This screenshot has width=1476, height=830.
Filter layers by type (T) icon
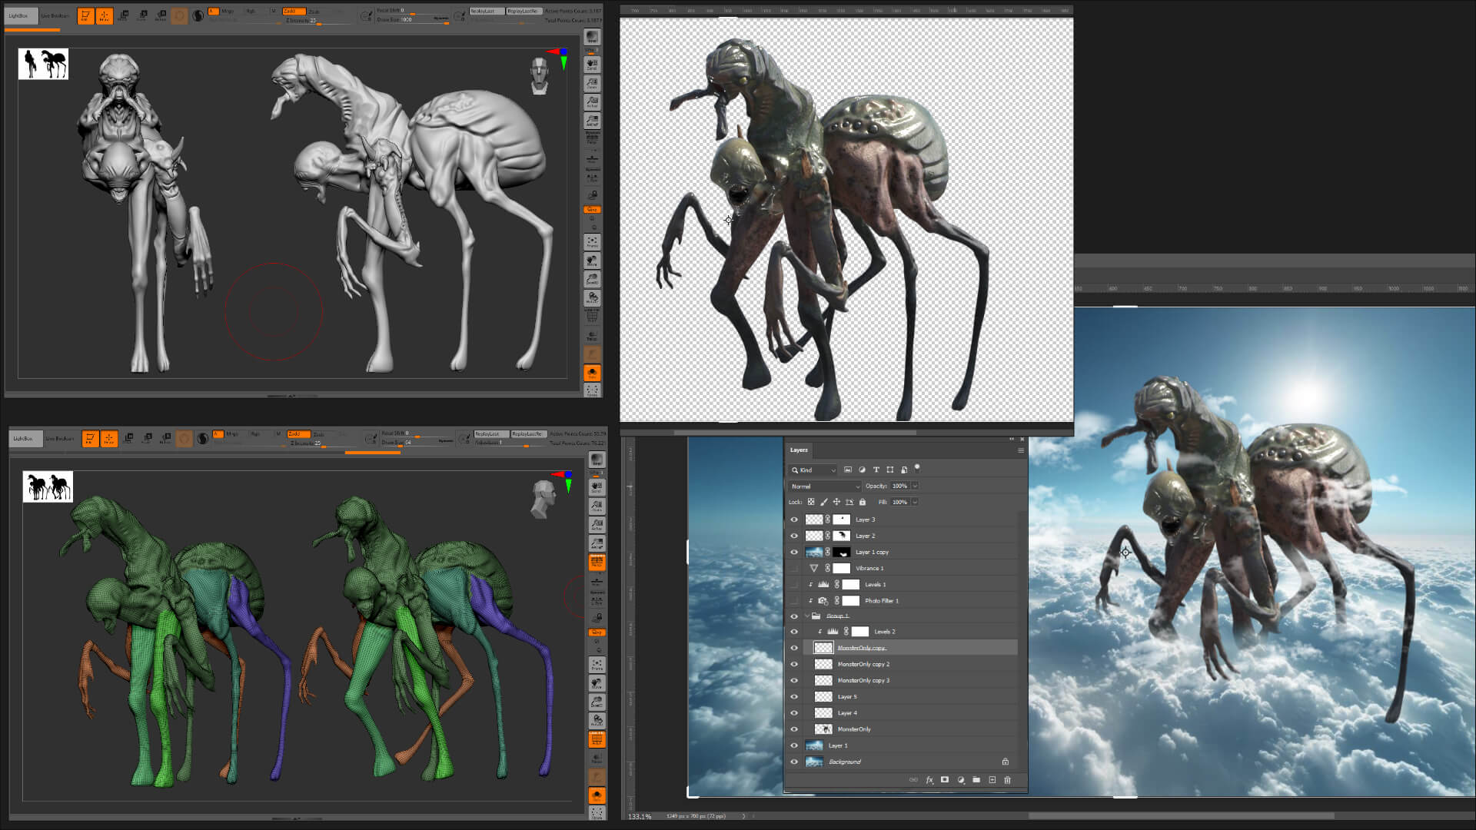point(876,470)
